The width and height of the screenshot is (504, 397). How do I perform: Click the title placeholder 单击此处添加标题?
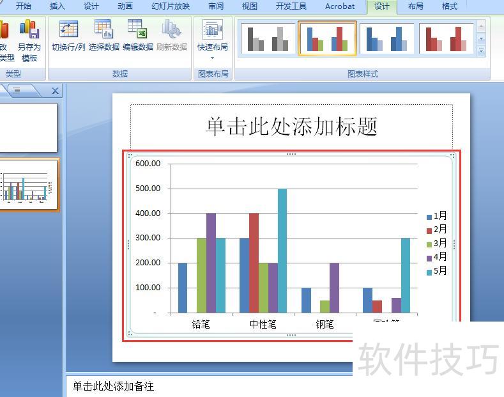pyautogui.click(x=291, y=127)
